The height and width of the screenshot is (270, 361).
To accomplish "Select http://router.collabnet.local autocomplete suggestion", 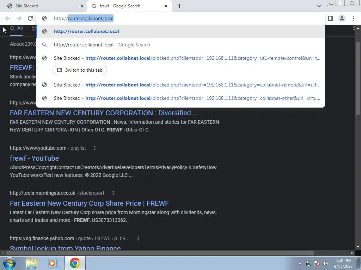I will (x=180, y=31).
